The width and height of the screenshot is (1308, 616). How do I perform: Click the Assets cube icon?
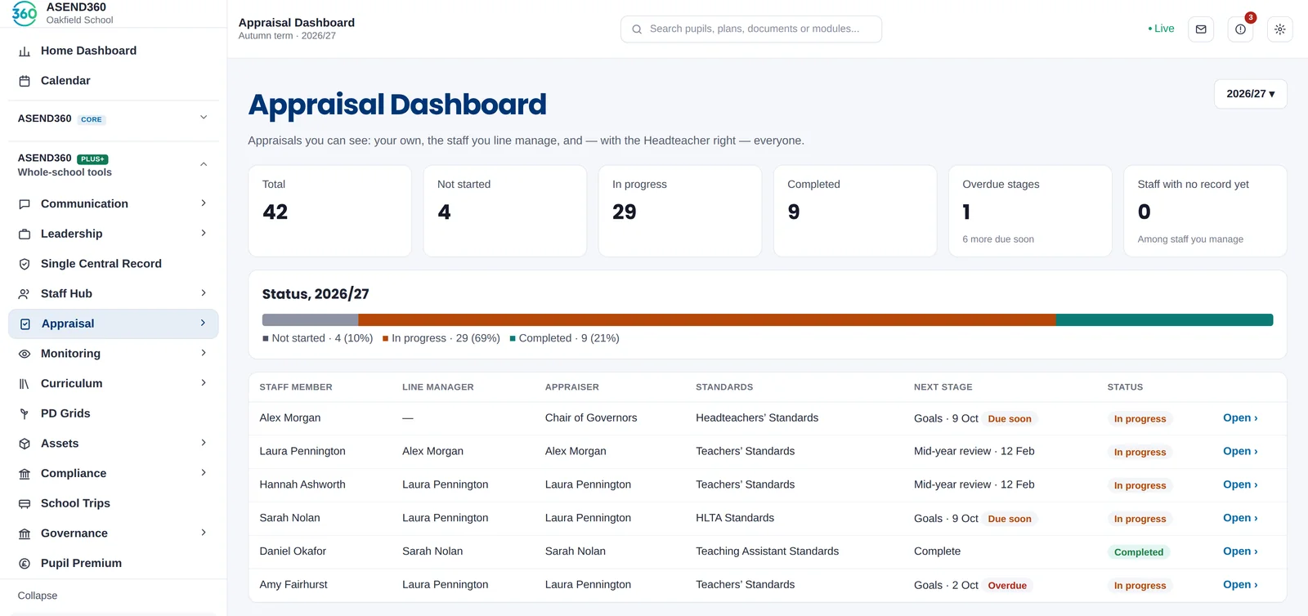(x=25, y=444)
